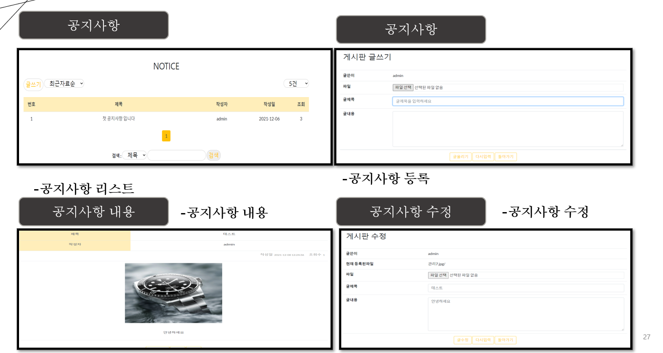The image size is (663, 353).
Task: Click the NOTICE page heading
Action: (x=166, y=66)
